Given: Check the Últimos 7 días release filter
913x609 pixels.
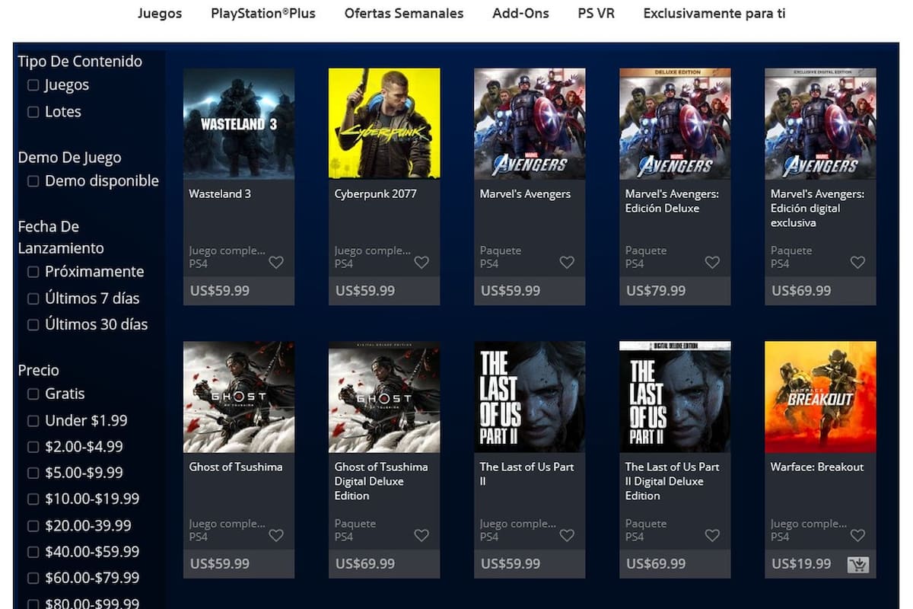Looking at the screenshot, I should (x=33, y=298).
